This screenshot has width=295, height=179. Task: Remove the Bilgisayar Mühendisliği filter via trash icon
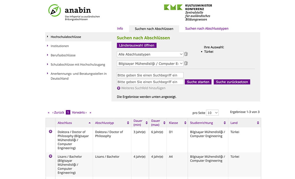(186, 63)
